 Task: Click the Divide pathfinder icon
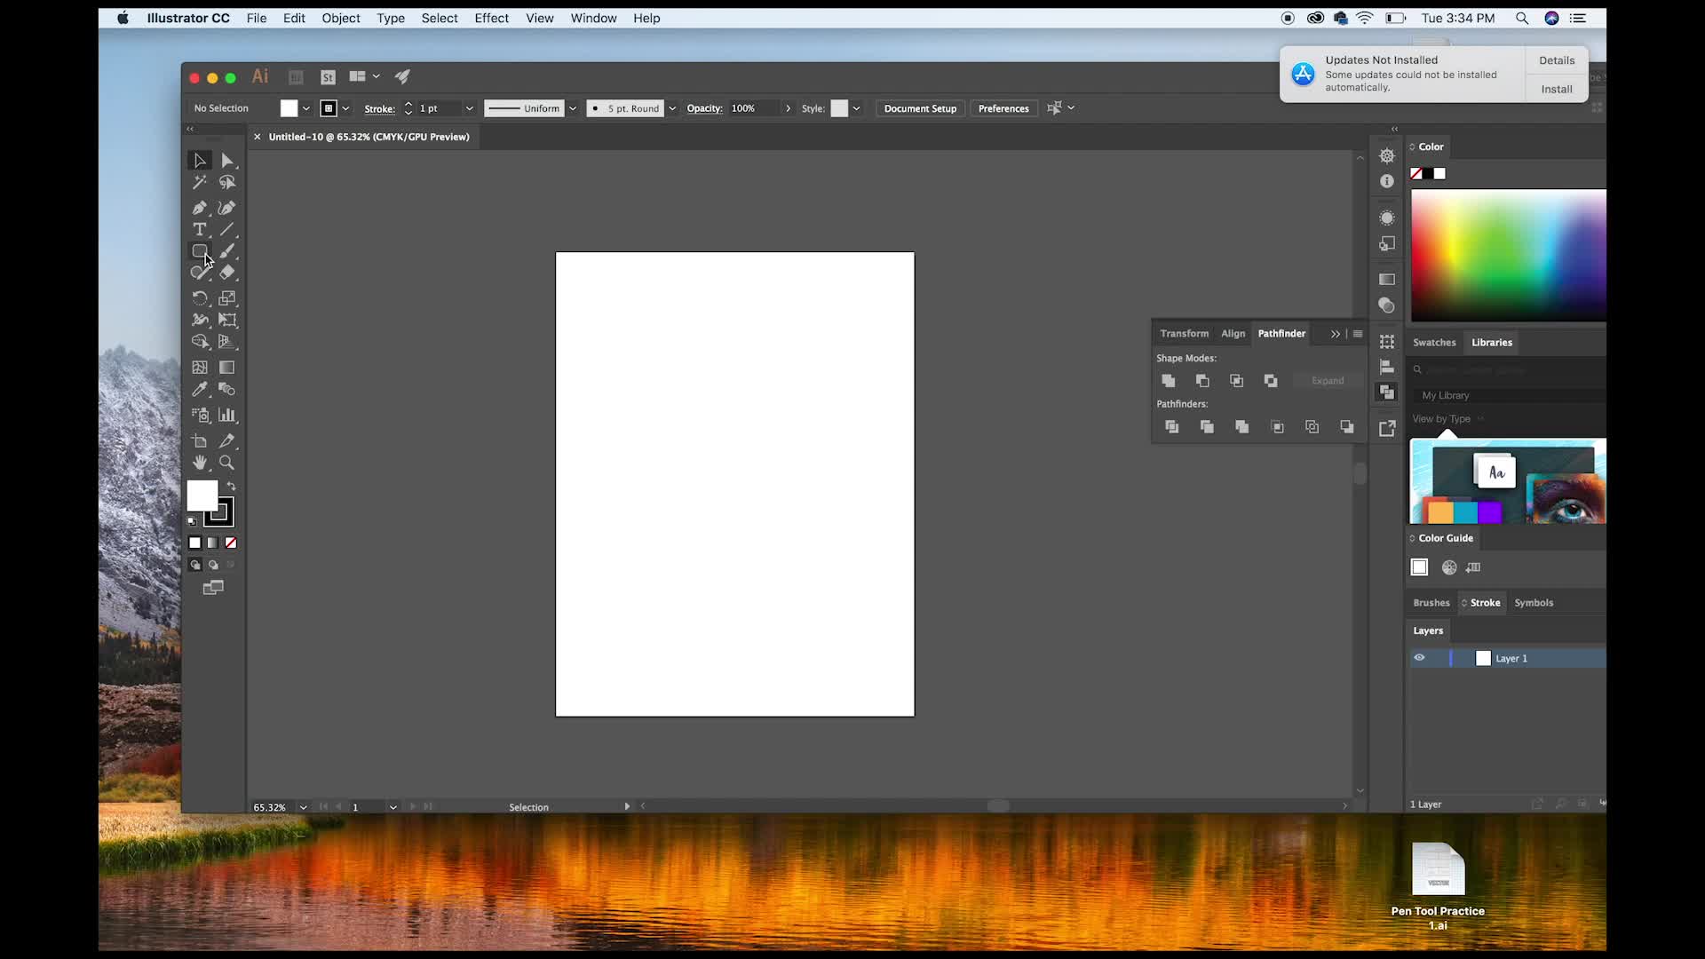point(1172,427)
